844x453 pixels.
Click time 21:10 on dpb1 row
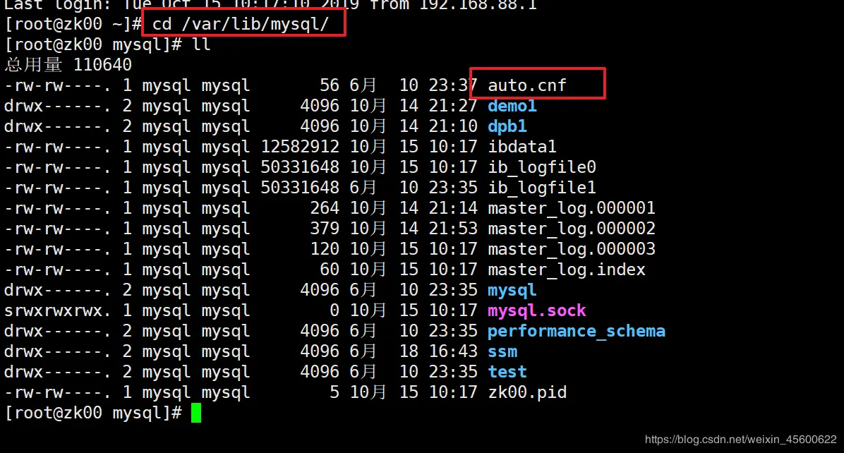[x=453, y=126]
